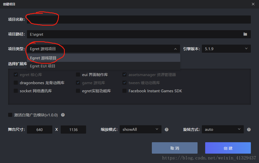Toggle the egret 核心库 checkbox

(x=16, y=75)
